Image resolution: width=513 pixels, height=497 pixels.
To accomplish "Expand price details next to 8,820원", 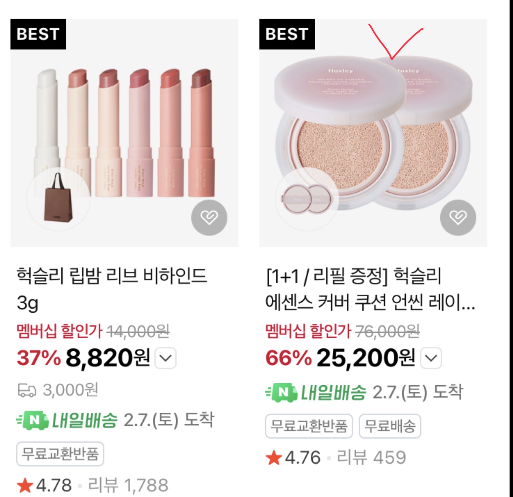I will [x=166, y=358].
